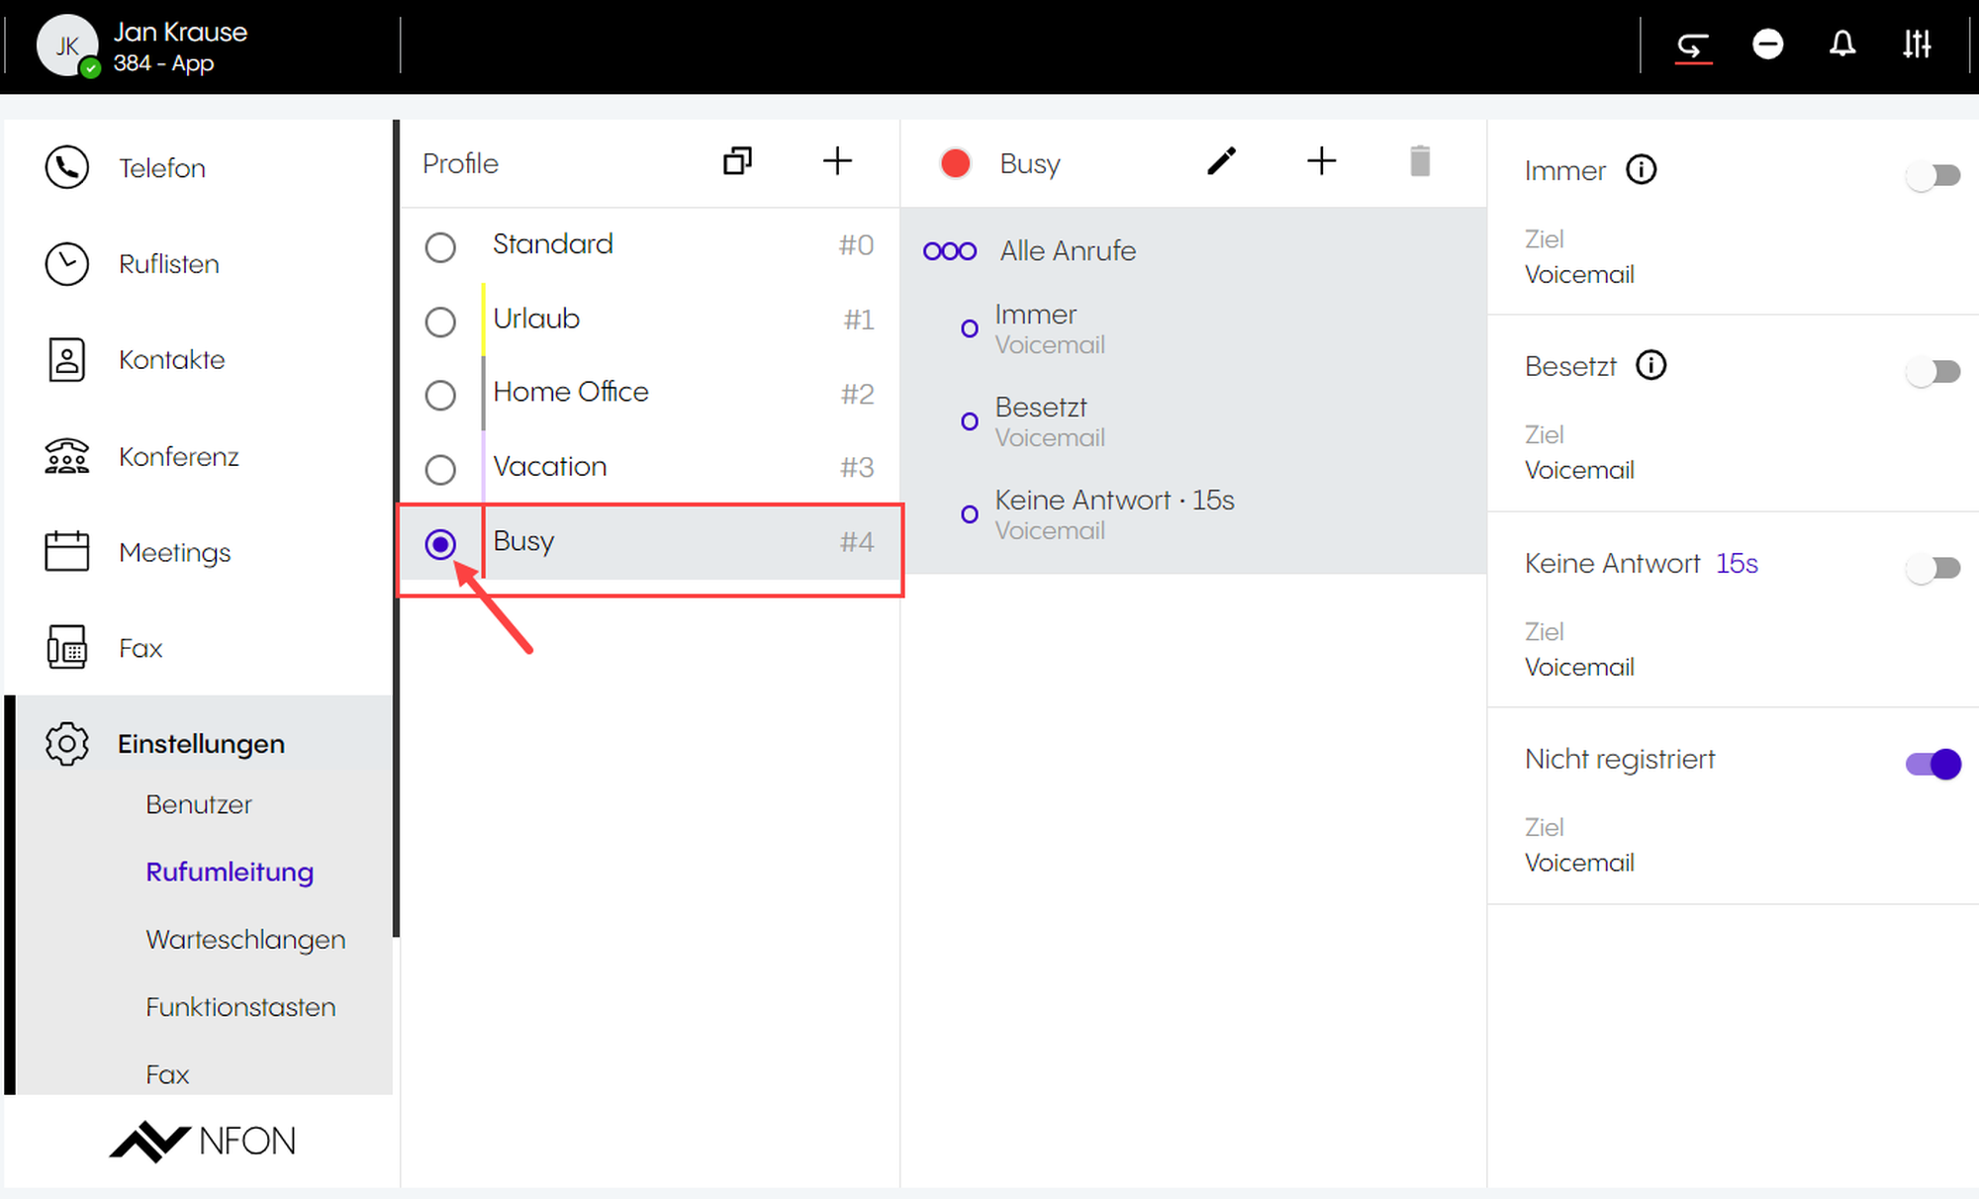Open the settings sliders icon in header

point(1917,45)
